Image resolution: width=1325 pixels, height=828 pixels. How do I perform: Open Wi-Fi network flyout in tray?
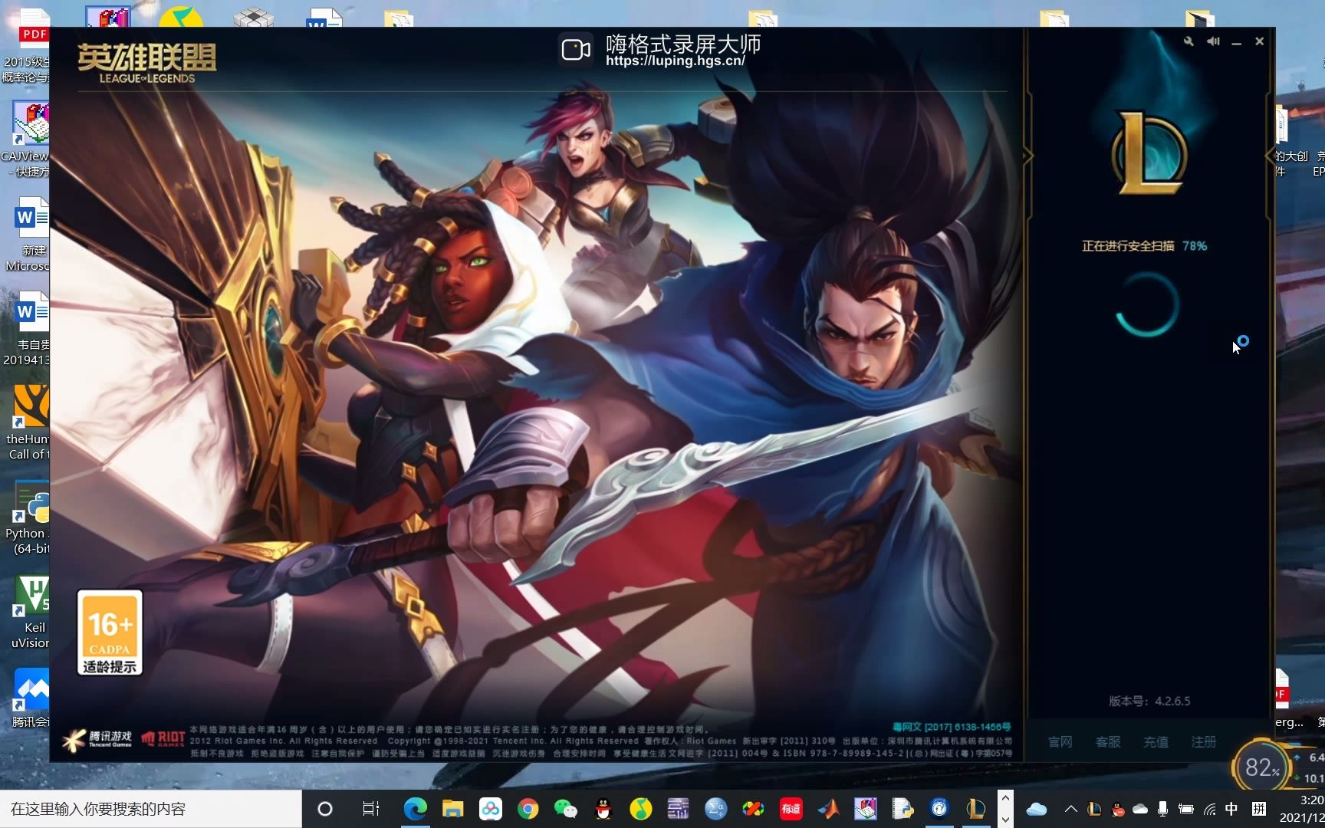click(1209, 809)
